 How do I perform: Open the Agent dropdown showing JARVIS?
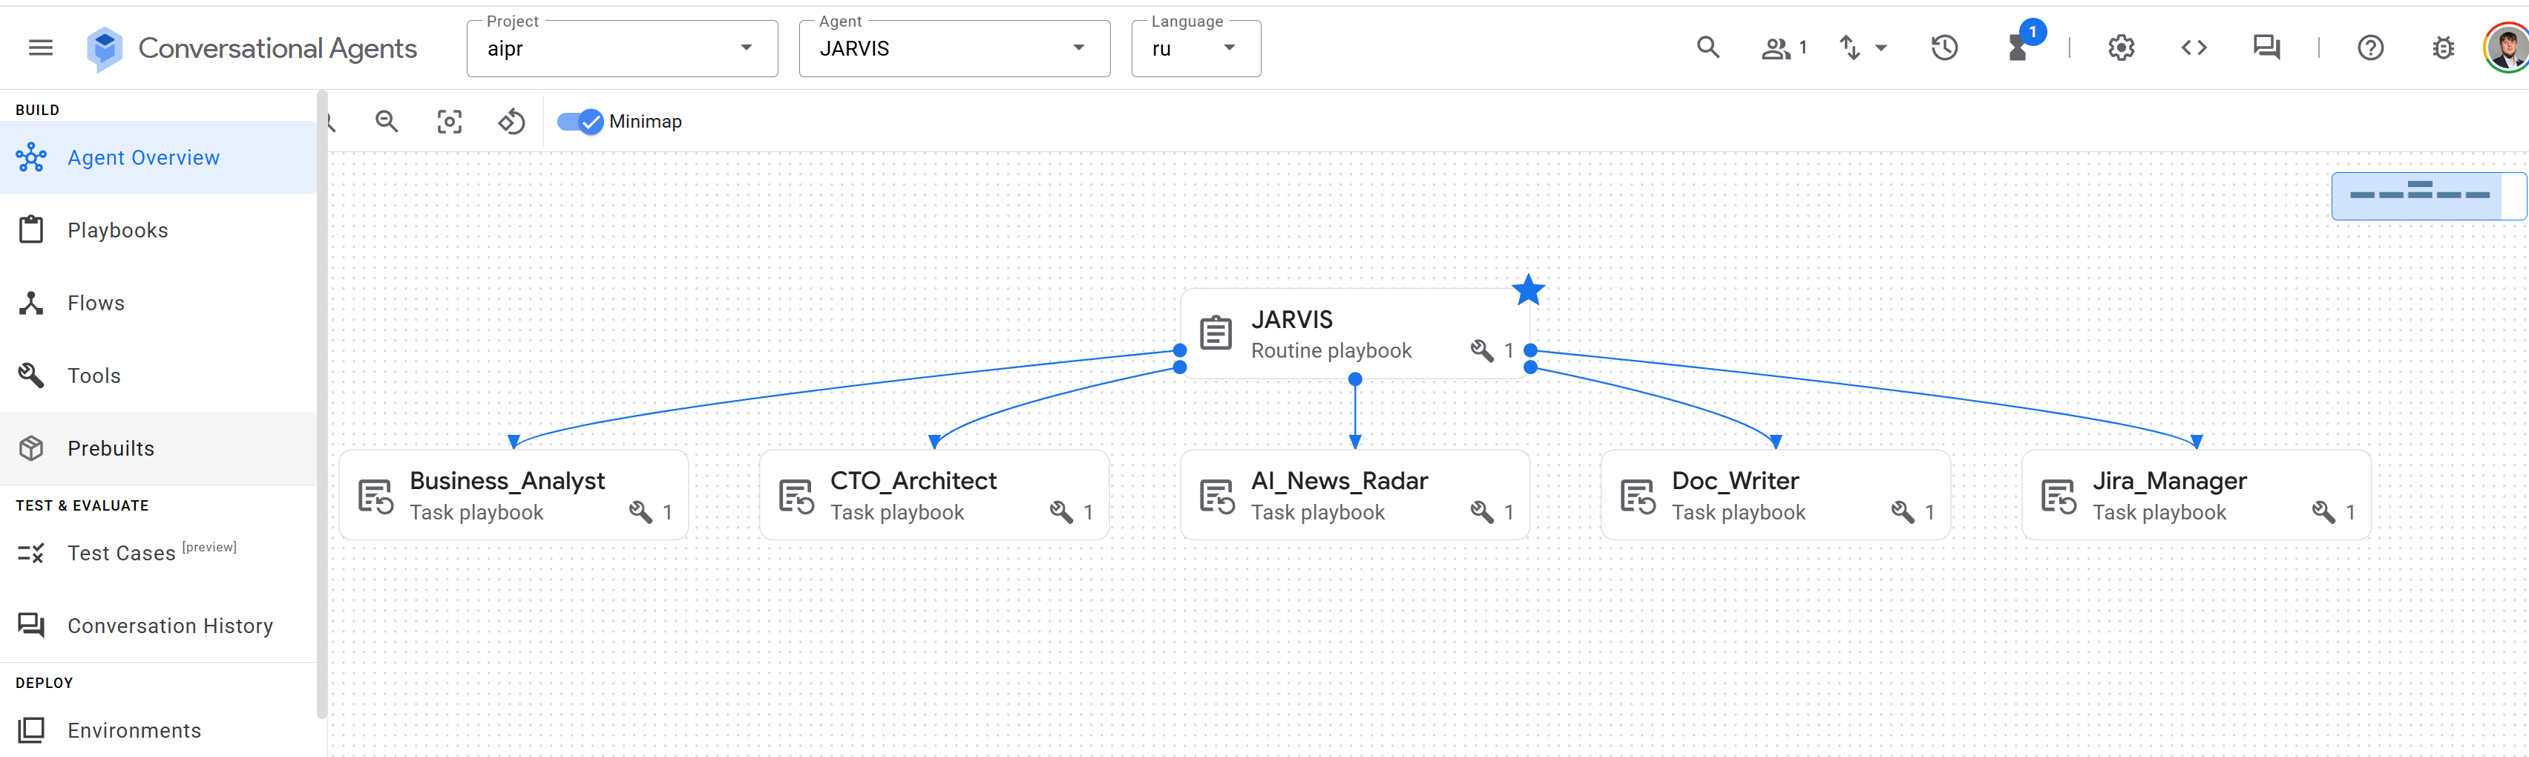pos(954,48)
